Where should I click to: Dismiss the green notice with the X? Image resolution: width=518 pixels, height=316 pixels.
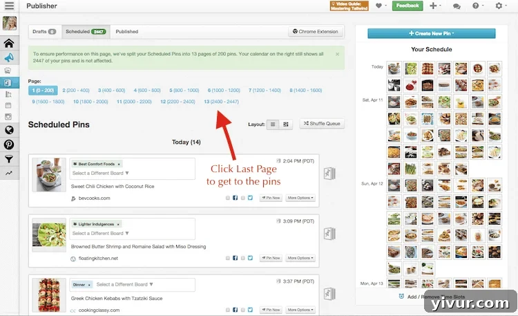point(337,54)
